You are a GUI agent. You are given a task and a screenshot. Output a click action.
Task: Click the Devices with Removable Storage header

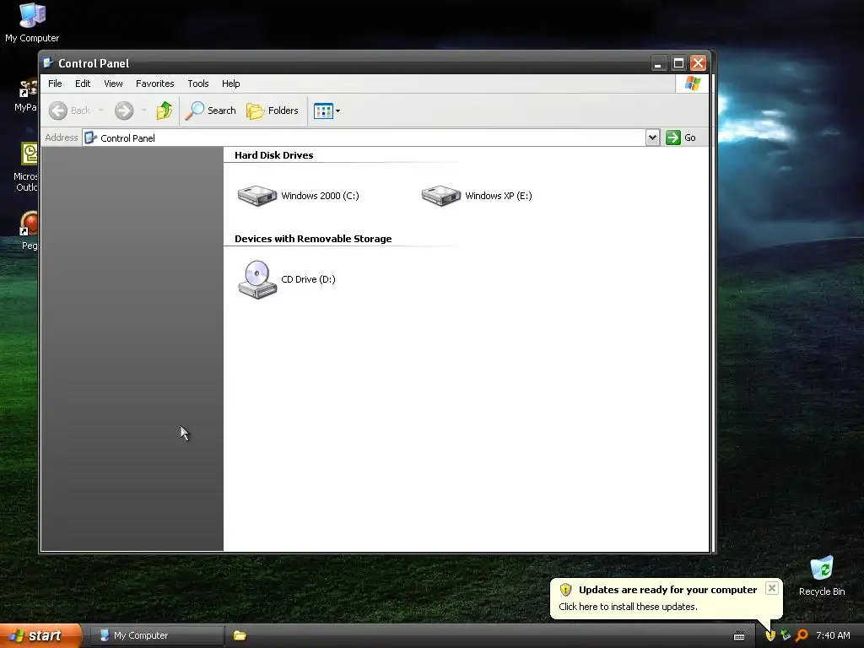(313, 239)
